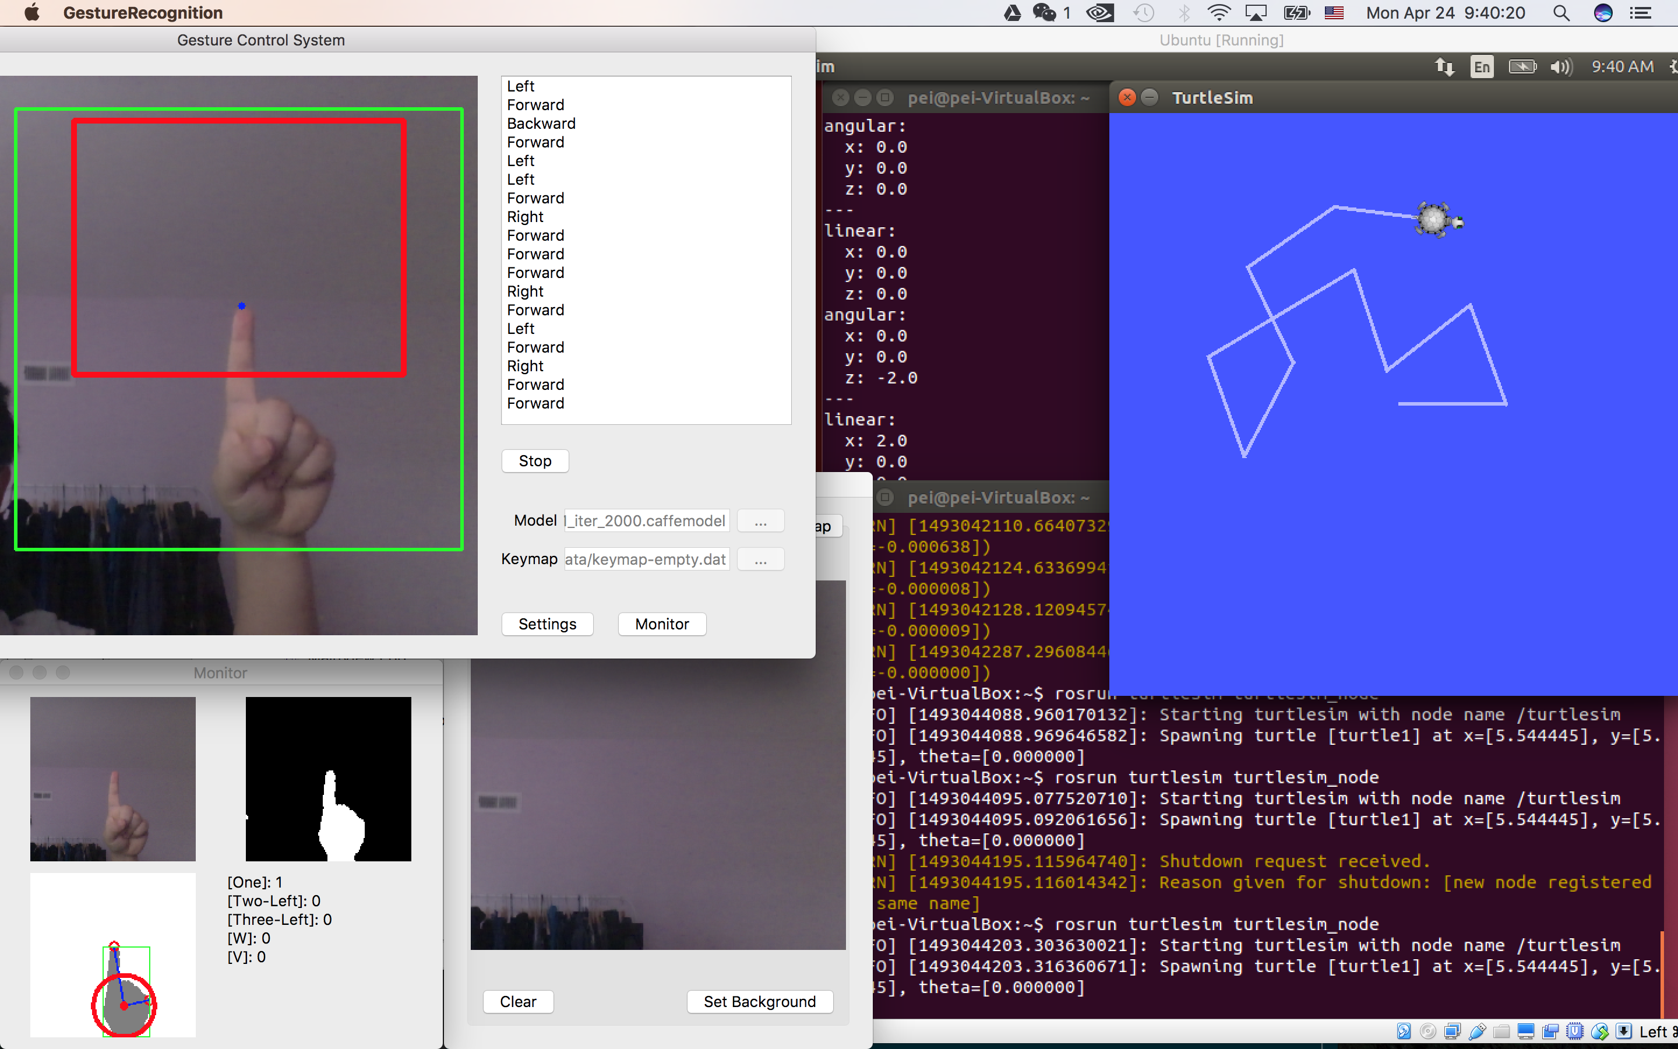Open the NVIDIA menu bar icon
This screenshot has height=1049, width=1678.
1099,12
